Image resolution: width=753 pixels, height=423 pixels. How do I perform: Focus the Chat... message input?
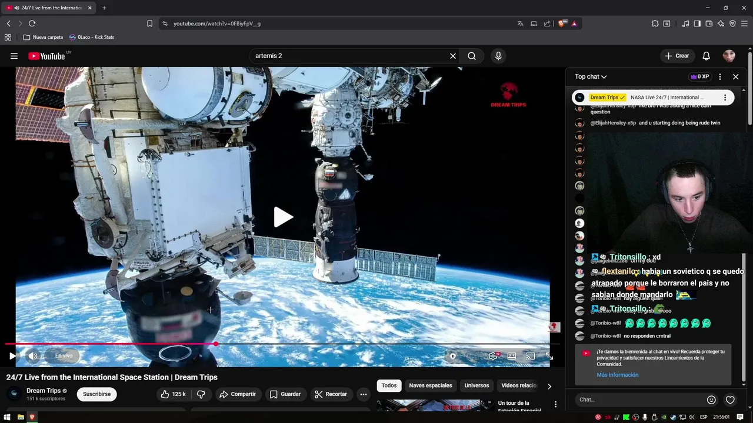[x=639, y=399]
